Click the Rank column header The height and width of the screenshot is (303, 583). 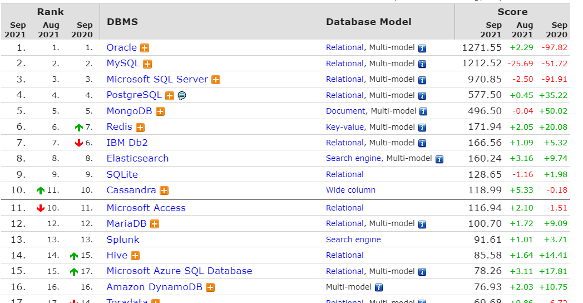click(51, 12)
